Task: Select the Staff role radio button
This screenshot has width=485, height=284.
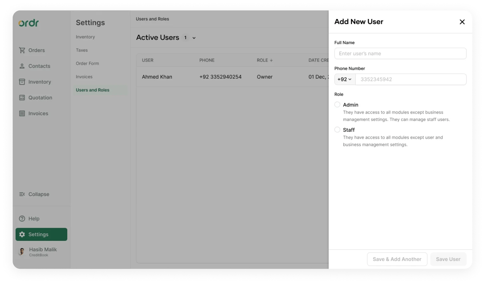Action: (337, 129)
